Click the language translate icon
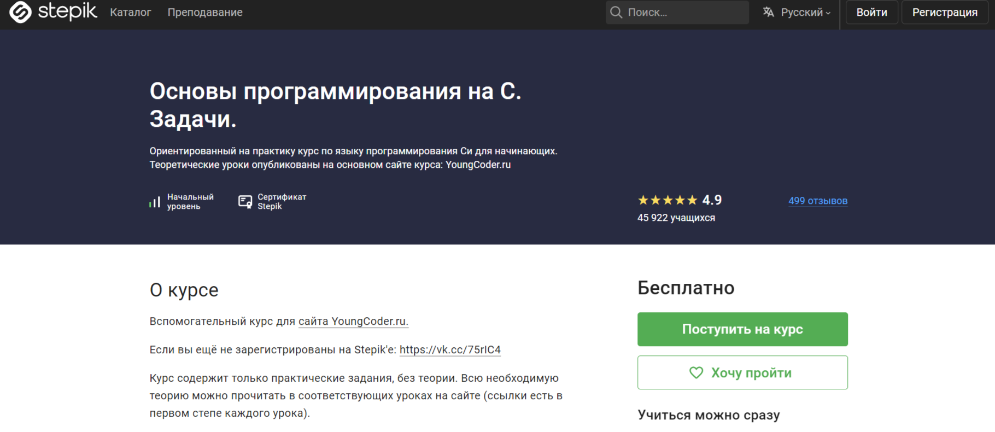Screen dimensions: 995x432 (769, 12)
